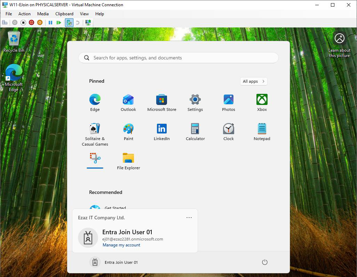Open the pinned Clock app
This screenshot has width=357, height=277.
tap(228, 132)
